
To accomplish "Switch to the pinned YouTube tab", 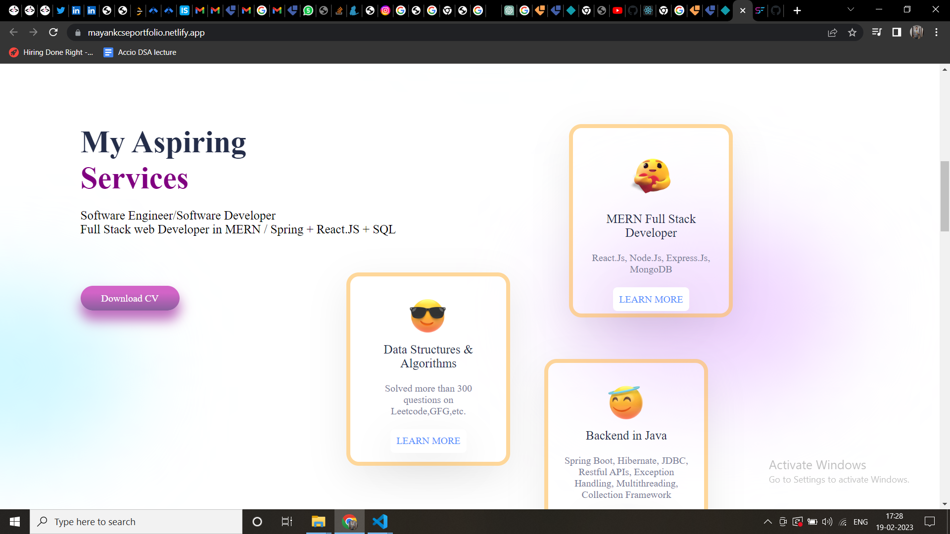I will pyautogui.click(x=617, y=10).
